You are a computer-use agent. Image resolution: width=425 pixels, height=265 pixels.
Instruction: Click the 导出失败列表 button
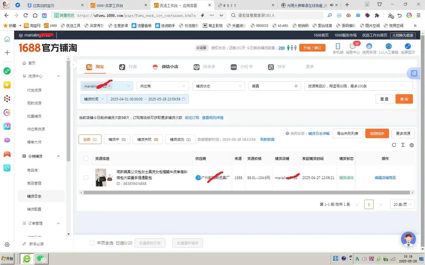(x=347, y=133)
